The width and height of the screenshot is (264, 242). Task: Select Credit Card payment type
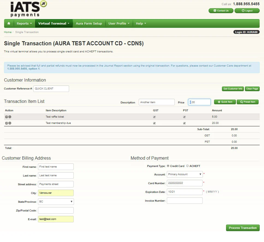point(168,166)
